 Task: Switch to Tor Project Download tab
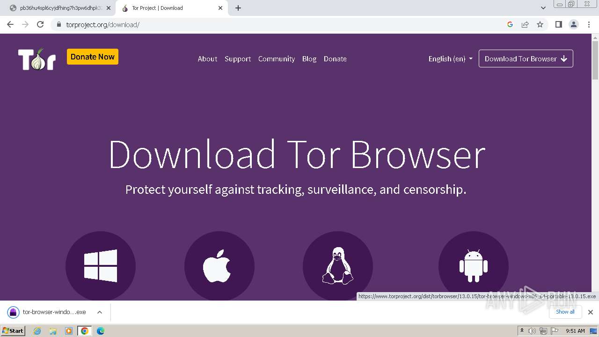click(x=171, y=8)
